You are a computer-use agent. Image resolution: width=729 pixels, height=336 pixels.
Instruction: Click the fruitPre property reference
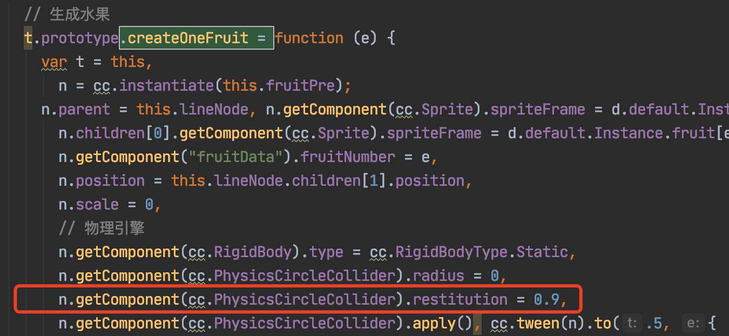tap(309, 85)
